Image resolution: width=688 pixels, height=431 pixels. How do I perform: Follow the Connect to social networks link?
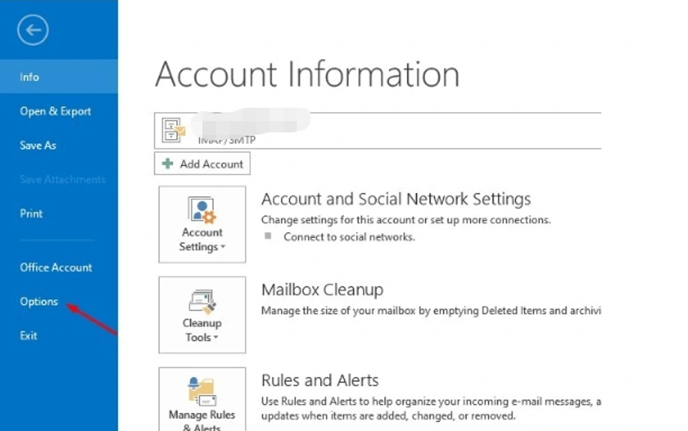click(348, 237)
